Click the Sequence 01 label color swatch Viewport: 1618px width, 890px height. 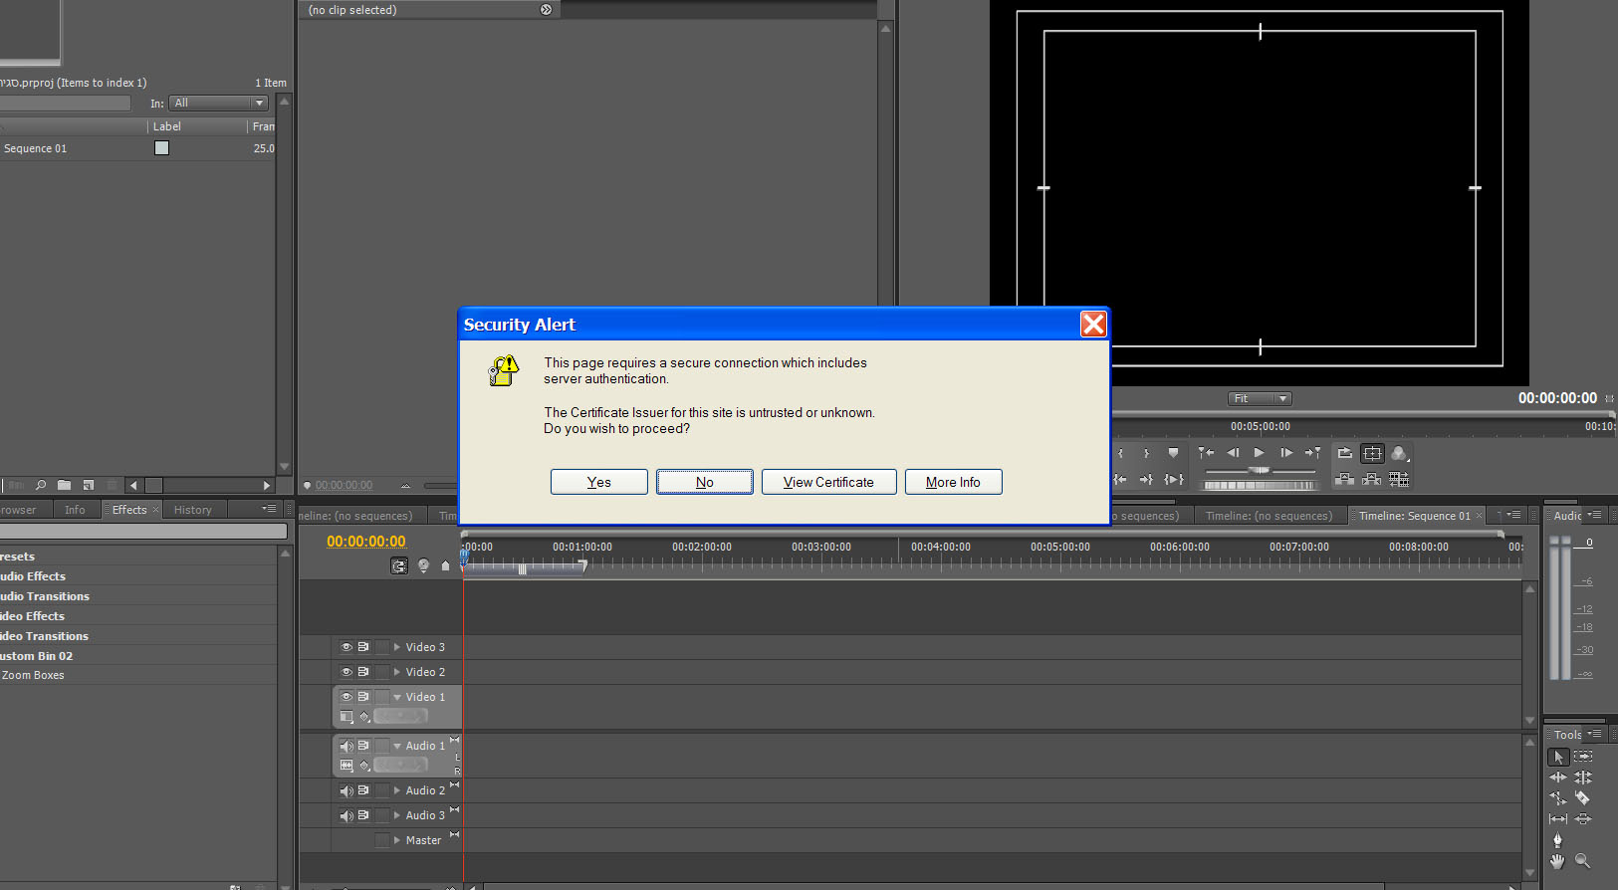[x=161, y=148]
